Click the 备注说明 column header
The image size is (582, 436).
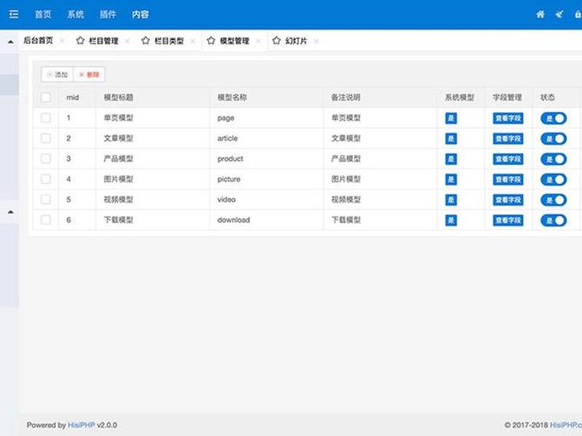coord(346,97)
